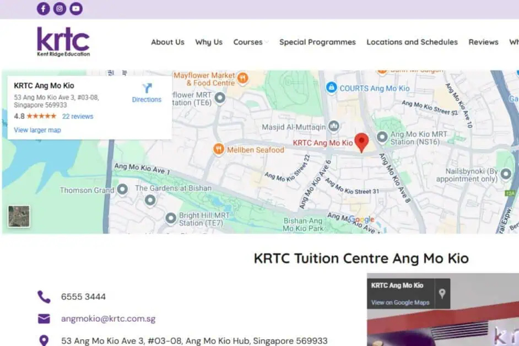Click the pin icon in the street view panel
The width and height of the screenshot is (519, 346).
coord(442,293)
